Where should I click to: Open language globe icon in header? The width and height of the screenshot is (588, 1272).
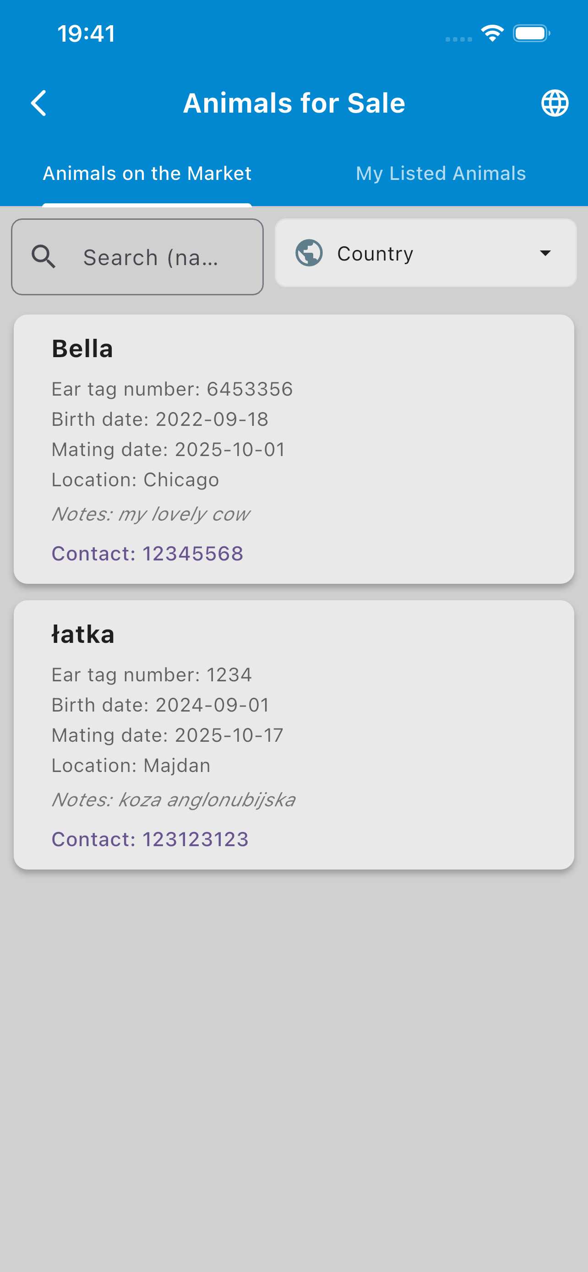555,103
